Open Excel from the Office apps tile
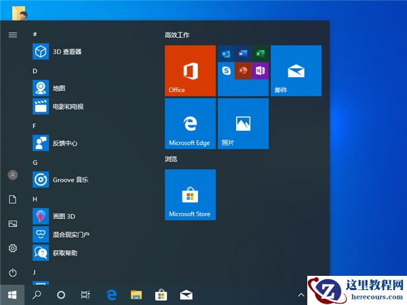Screen dimensions: 407x305 tap(260, 54)
